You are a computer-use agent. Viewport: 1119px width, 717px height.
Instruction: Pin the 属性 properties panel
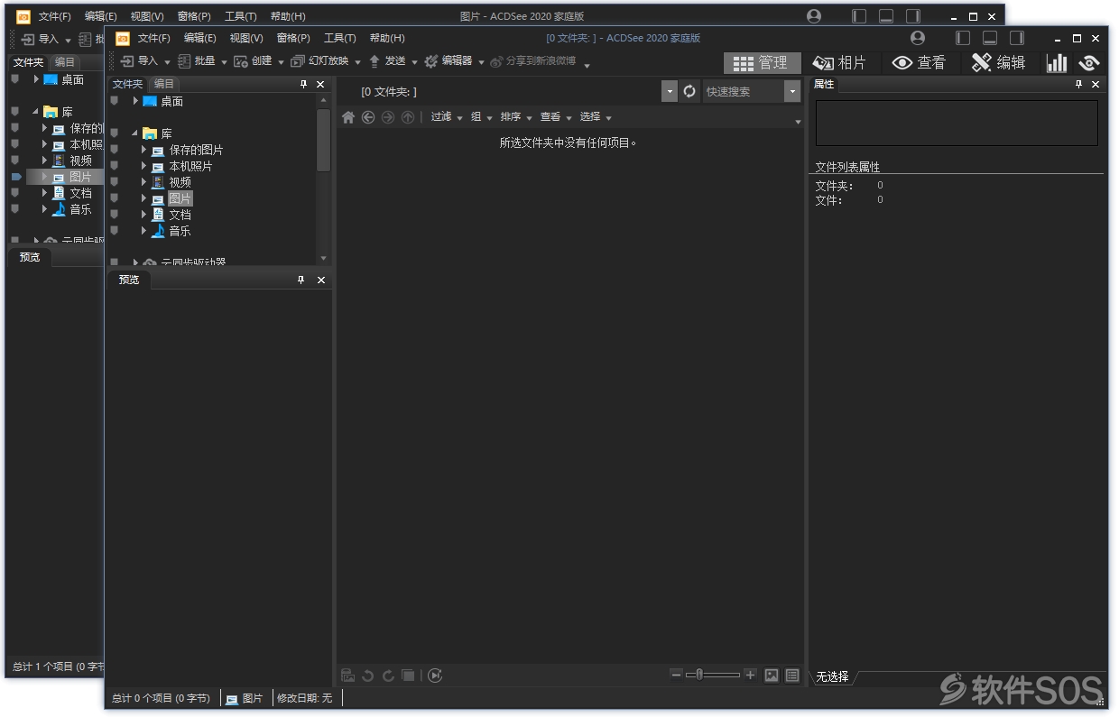pyautogui.click(x=1079, y=84)
